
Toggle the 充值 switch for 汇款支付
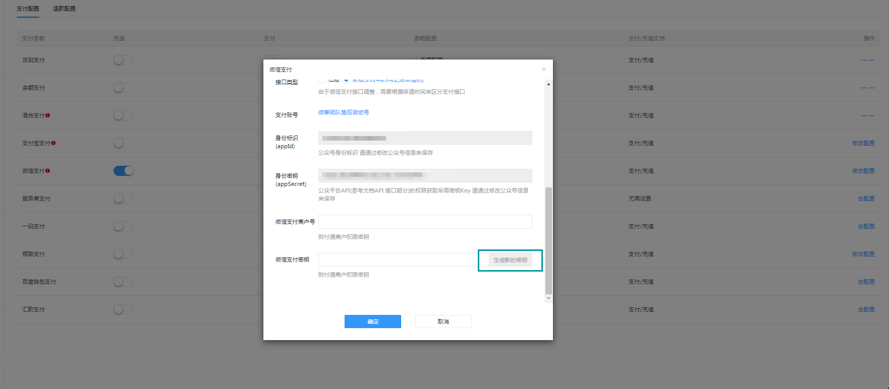(x=123, y=309)
